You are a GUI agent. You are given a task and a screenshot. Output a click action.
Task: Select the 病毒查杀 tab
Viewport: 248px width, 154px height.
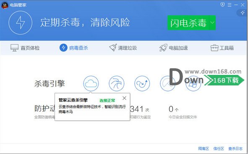74,48
